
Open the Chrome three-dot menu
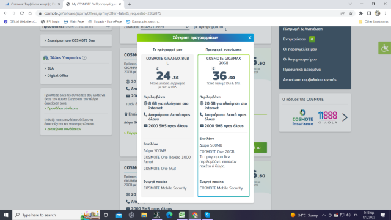coord(386,13)
